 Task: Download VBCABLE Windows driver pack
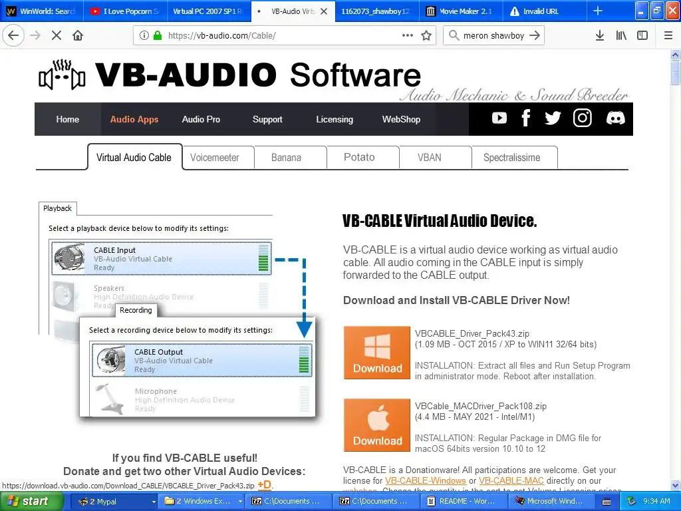[377, 353]
